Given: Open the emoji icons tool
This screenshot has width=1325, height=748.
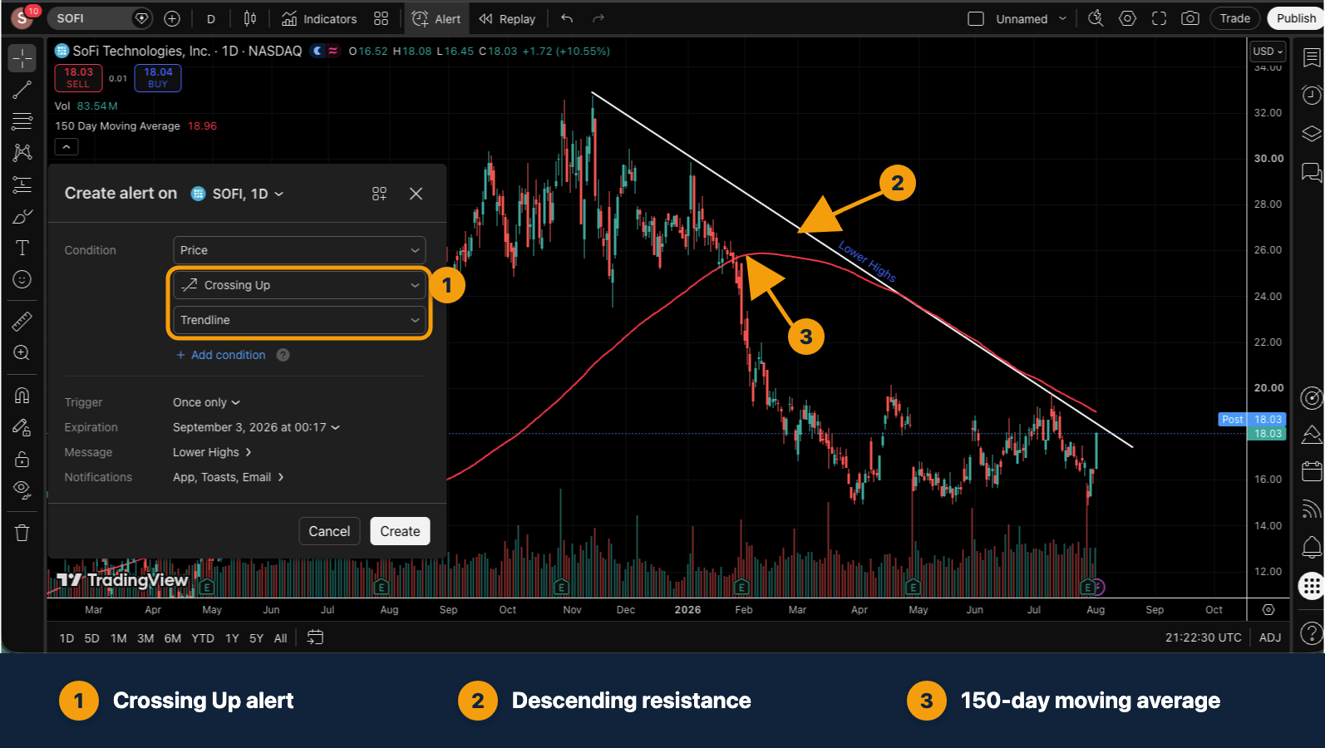Looking at the screenshot, I should click(x=22, y=279).
